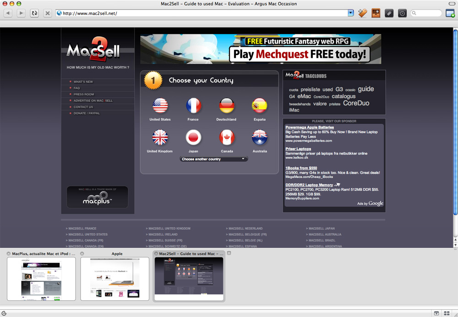Go forward with the right arrow button
This screenshot has width=458, height=317.
21,13
